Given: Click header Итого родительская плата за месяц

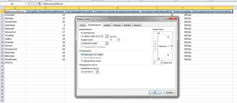Looking at the screenshot, I should click(212, 12).
